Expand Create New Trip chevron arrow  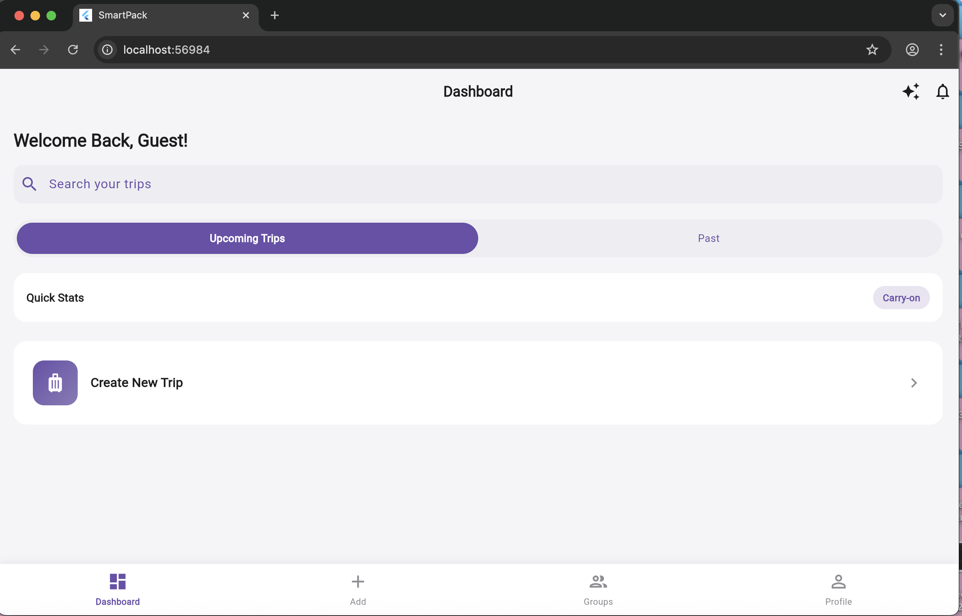click(x=914, y=383)
